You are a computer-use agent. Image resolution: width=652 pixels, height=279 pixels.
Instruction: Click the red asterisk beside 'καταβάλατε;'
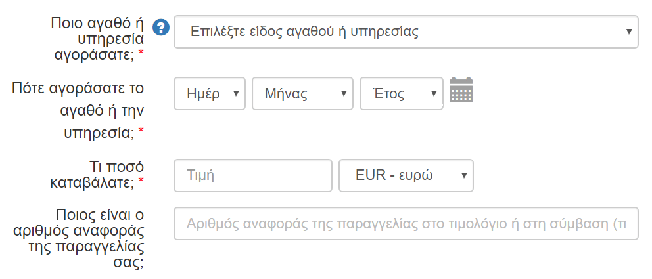tap(141, 181)
